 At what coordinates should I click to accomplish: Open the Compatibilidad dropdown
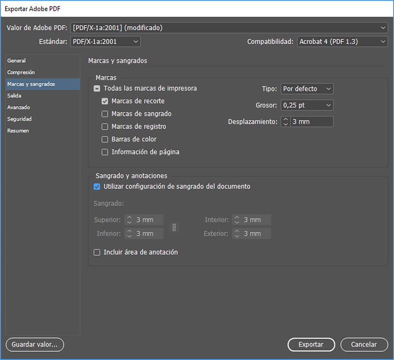point(342,42)
